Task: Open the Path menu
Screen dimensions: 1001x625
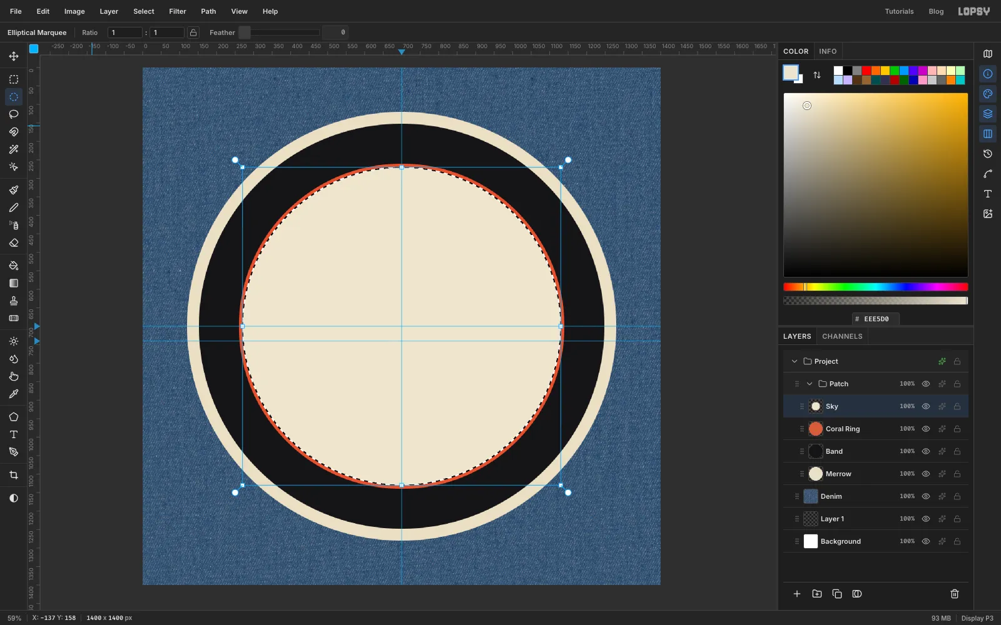Action: (208, 11)
